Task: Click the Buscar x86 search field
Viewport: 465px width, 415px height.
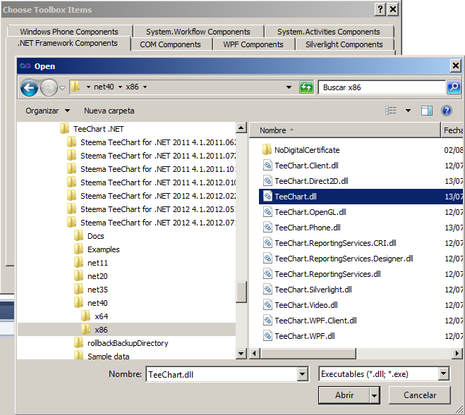Action: click(382, 87)
